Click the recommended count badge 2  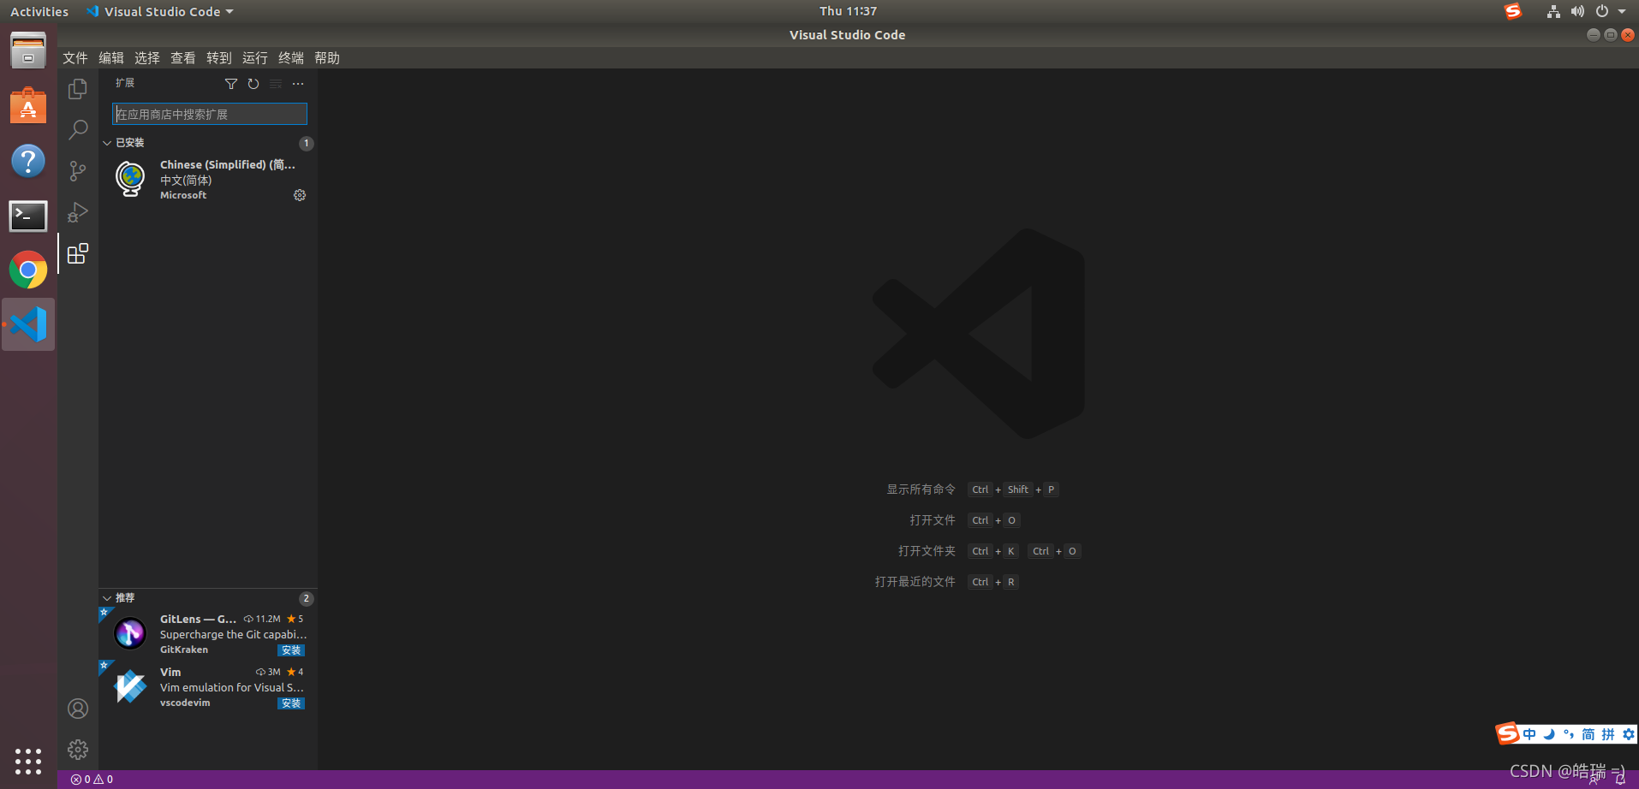pyautogui.click(x=306, y=598)
